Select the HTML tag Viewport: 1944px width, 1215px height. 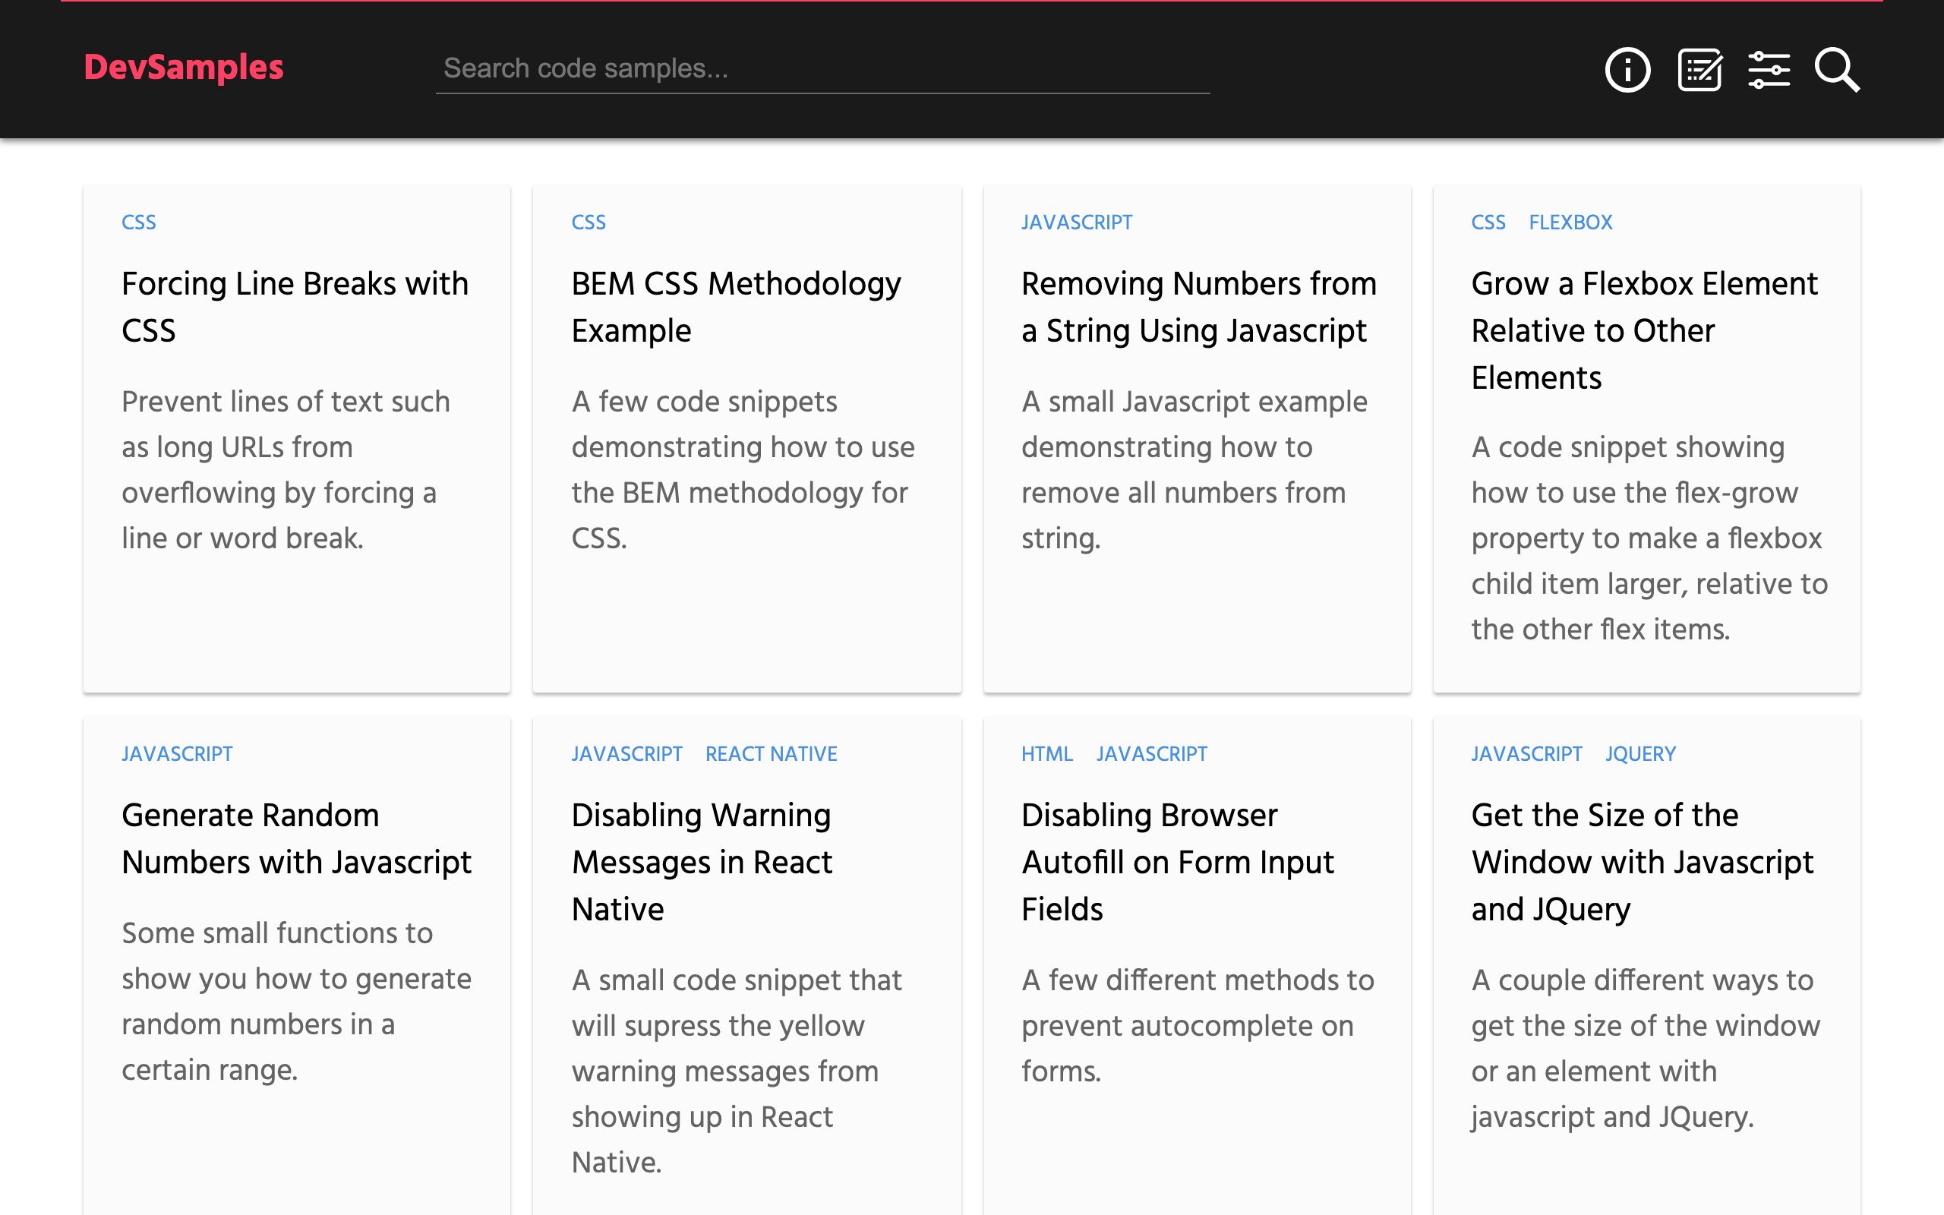pyautogui.click(x=1046, y=754)
